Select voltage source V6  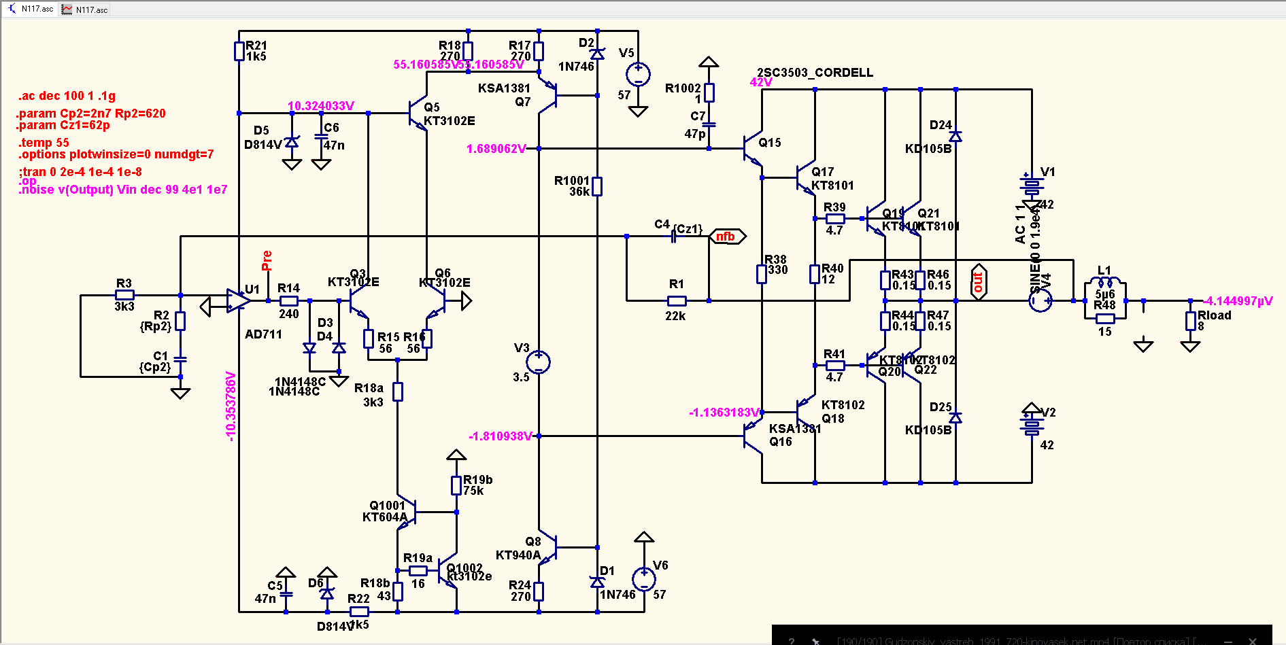[x=644, y=579]
